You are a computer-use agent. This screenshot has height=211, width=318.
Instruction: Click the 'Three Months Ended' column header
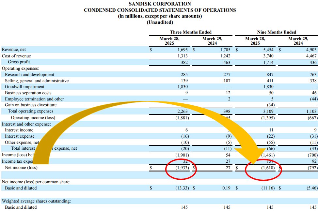click(x=191, y=32)
